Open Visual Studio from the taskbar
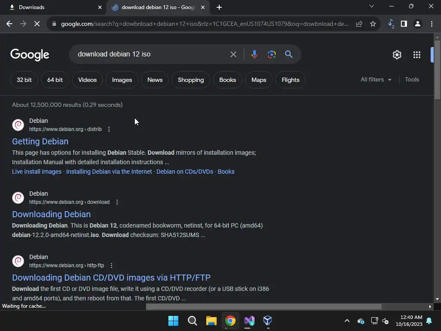441x331 pixels. 249,321
